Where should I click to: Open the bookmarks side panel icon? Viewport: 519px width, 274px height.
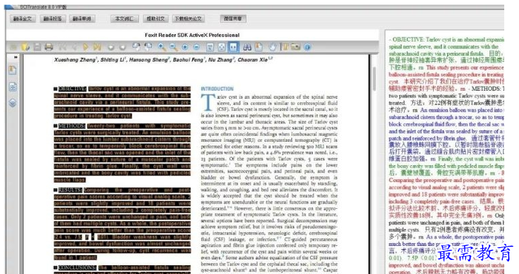(x=13, y=70)
